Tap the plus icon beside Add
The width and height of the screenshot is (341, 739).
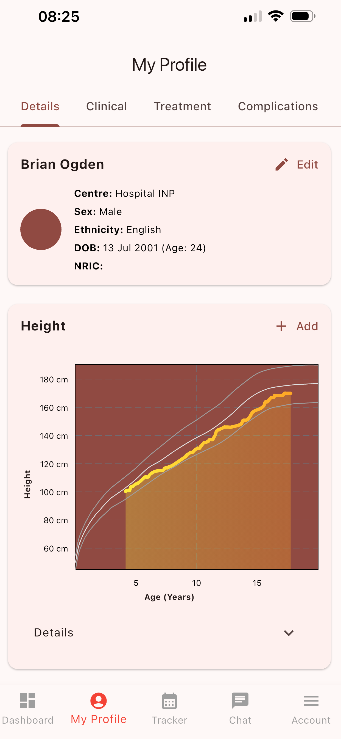coord(281,326)
